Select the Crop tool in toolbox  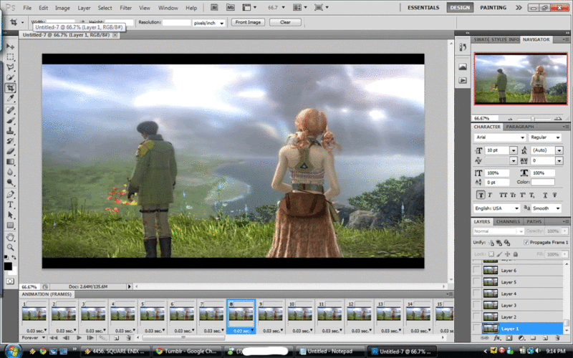pos(10,88)
